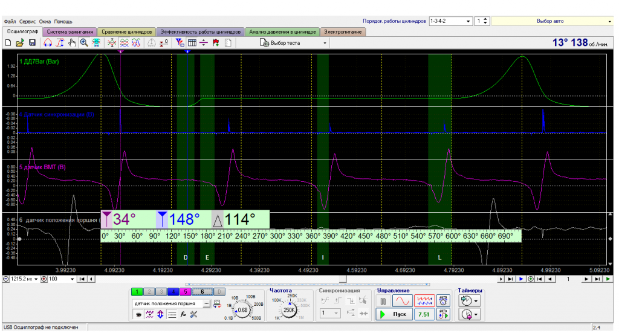Screen dimensions: 619x333
Task: Select the vertical amplitude measurement tool
Action: [60, 43]
